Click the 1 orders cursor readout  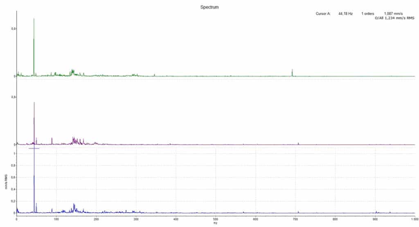(367, 13)
